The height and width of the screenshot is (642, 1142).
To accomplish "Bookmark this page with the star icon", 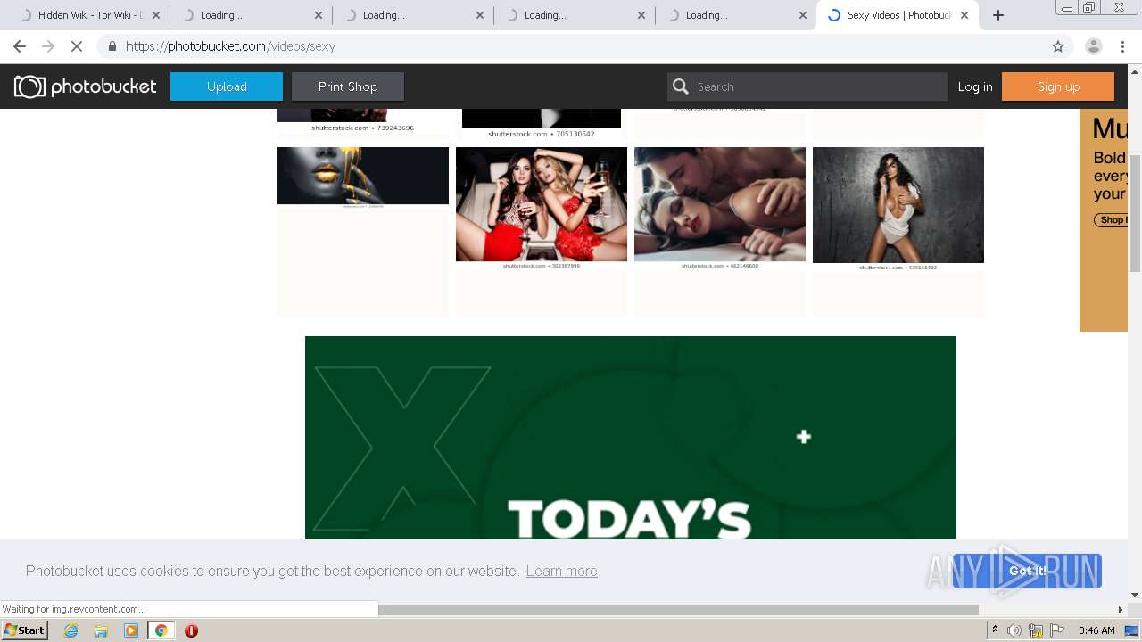I will coord(1058,46).
